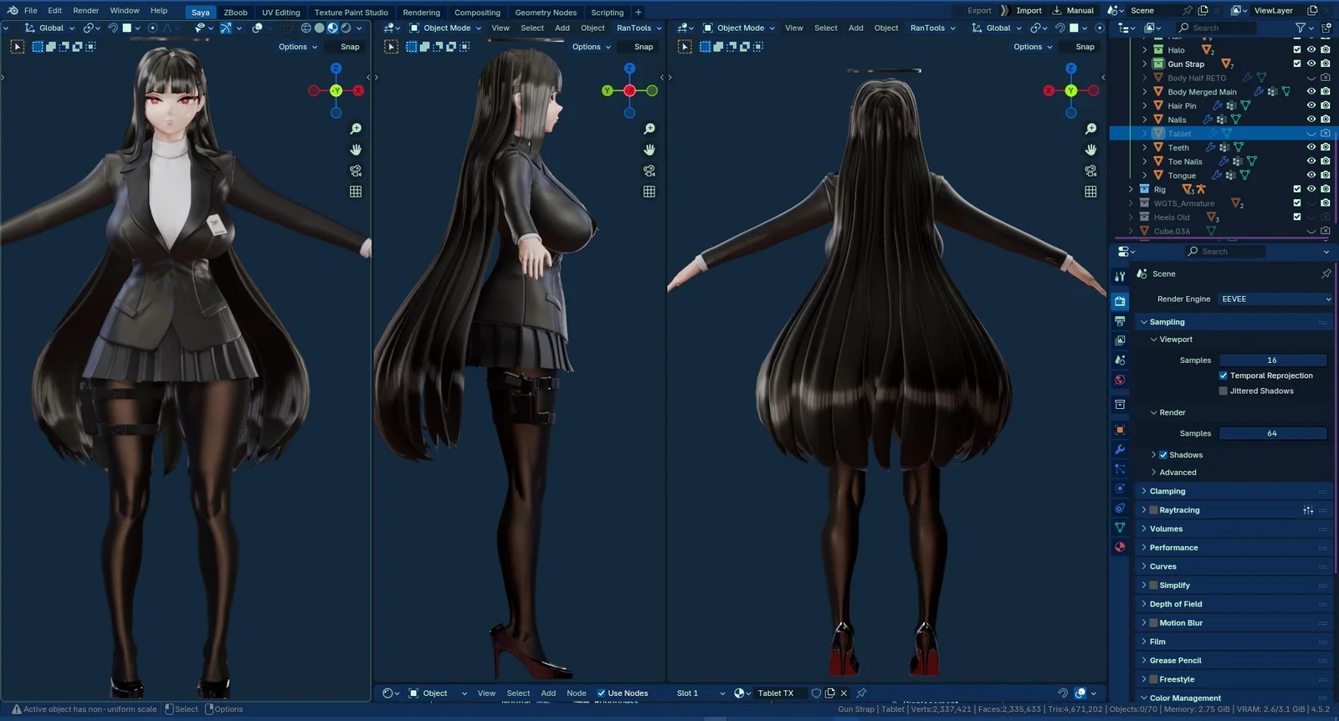Screen dimensions: 1339x721
Task: Enable Jittered Shadows checkbox
Action: pyautogui.click(x=1224, y=391)
